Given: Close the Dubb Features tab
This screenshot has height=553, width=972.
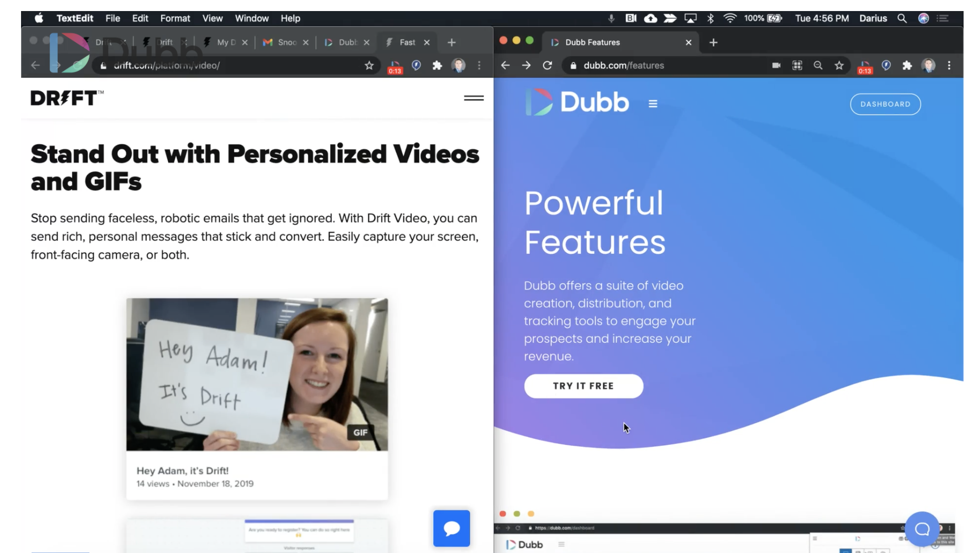Looking at the screenshot, I should (x=688, y=43).
